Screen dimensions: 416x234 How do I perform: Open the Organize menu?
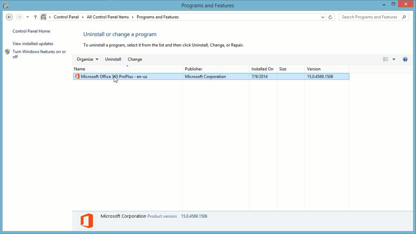click(88, 59)
